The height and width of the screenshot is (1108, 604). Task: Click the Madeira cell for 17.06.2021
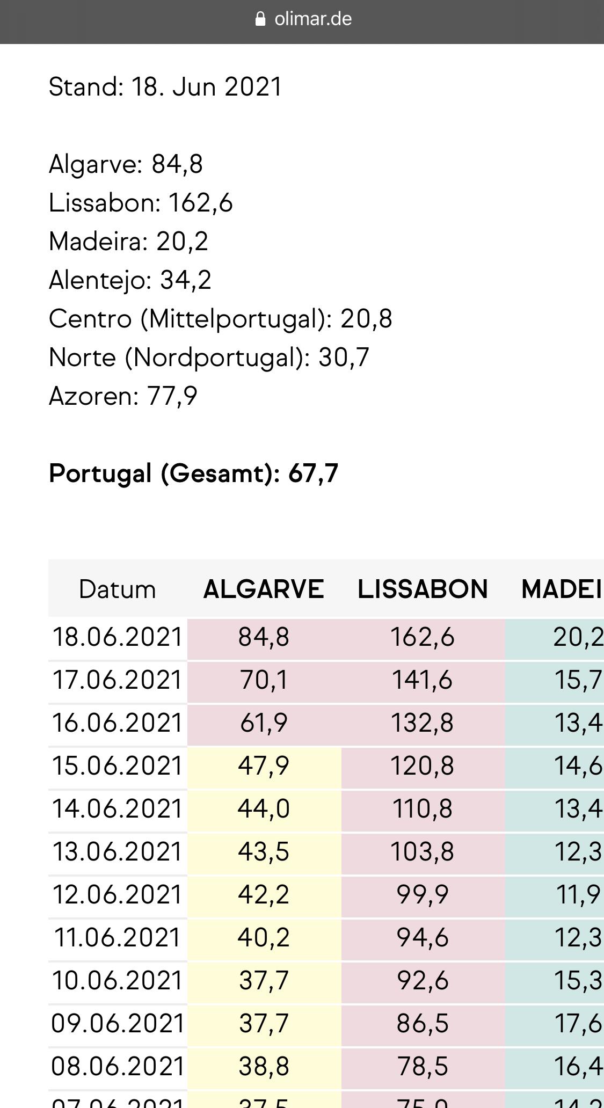point(577,681)
